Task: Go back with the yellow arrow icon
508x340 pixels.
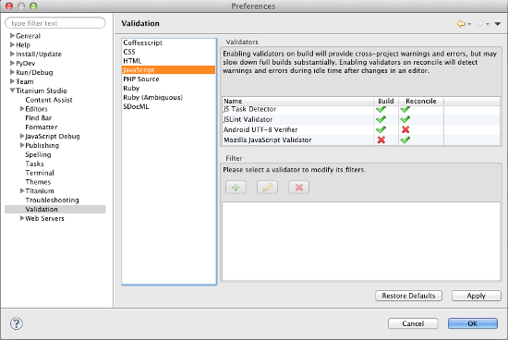Action: click(461, 24)
